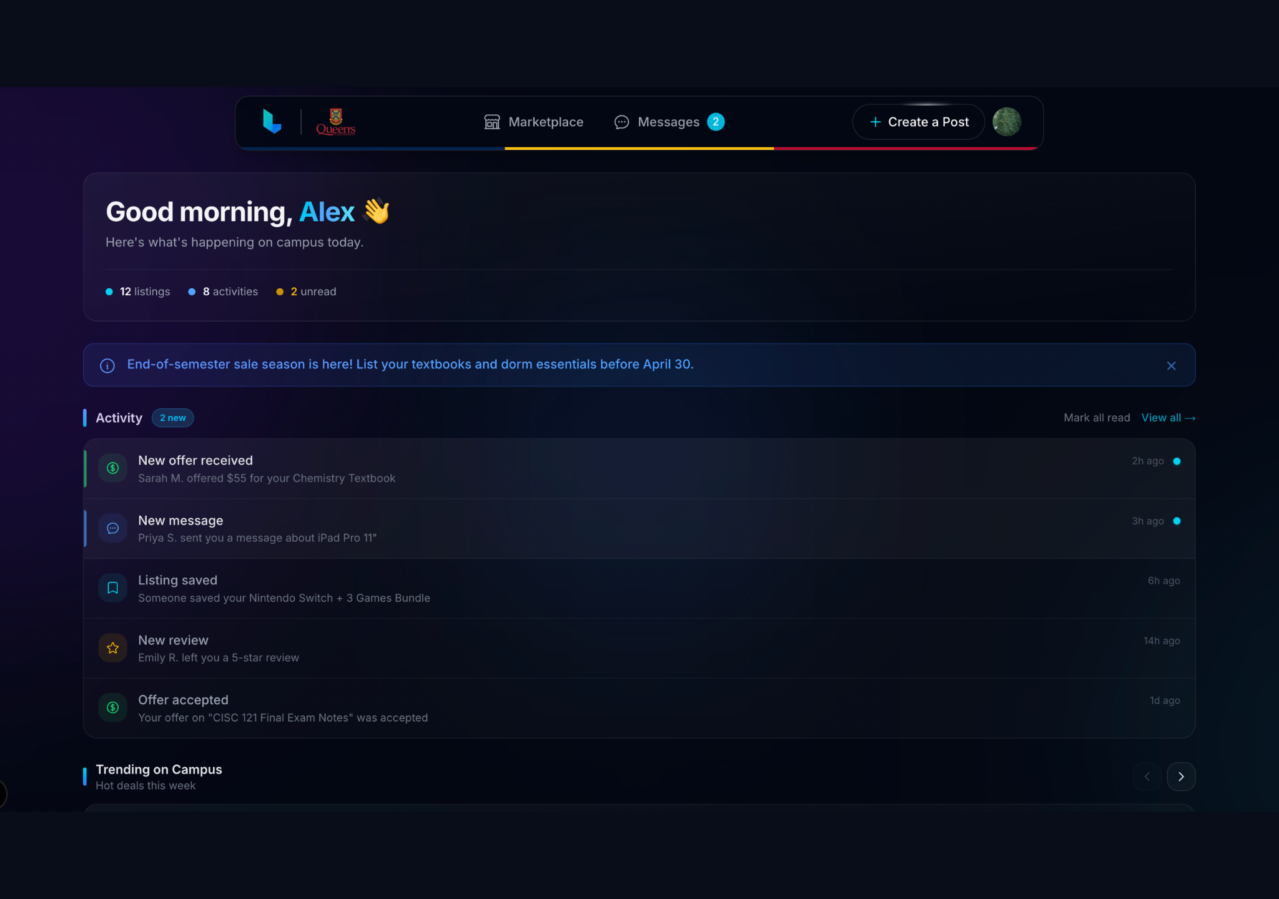The image size is (1279, 899).
Task: Click Mark all read
Action: [x=1097, y=418]
